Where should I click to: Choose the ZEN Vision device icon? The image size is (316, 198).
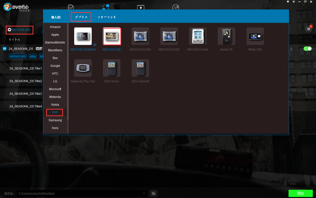tap(112, 68)
